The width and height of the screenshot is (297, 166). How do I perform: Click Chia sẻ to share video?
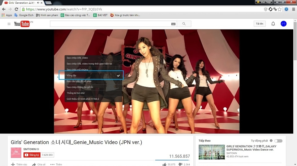pyautogui.click(x=39, y=164)
